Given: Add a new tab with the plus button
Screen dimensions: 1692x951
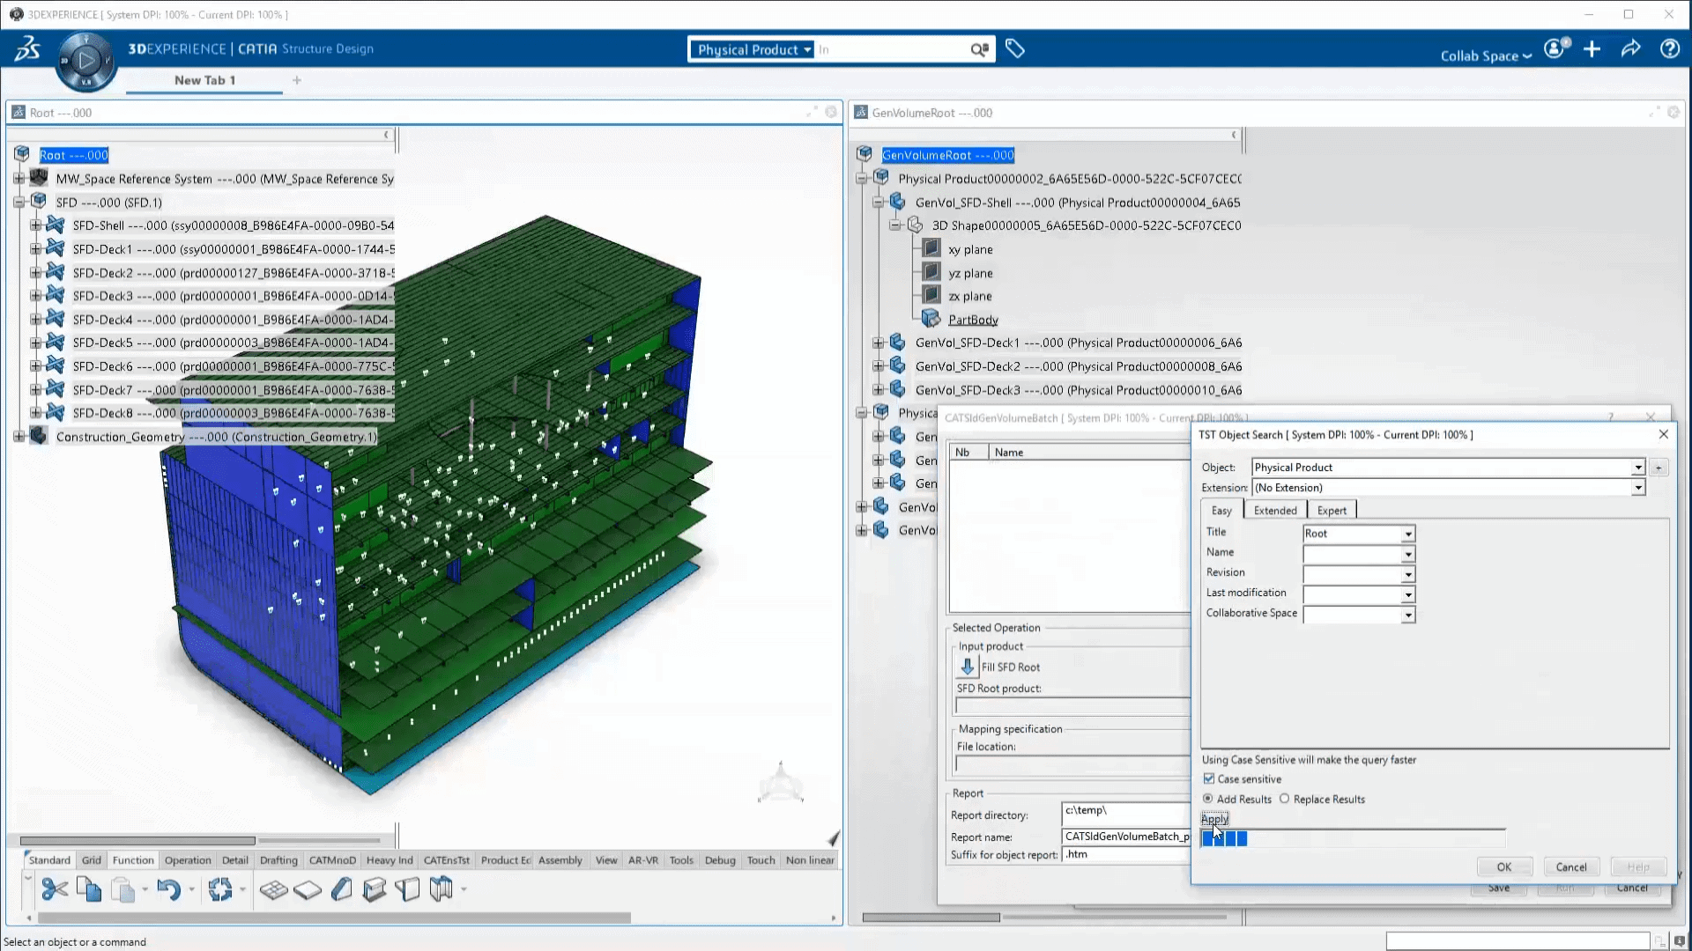Looking at the screenshot, I should coord(297,80).
